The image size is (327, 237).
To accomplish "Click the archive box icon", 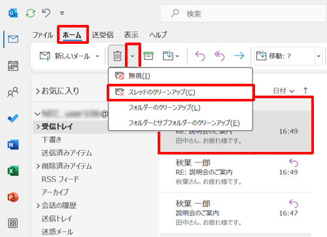I will pyautogui.click(x=148, y=56).
